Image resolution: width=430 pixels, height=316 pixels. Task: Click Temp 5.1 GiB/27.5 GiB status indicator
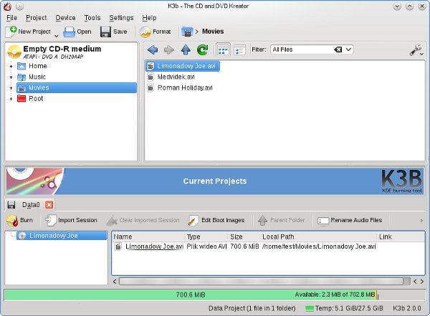pyautogui.click(x=344, y=308)
